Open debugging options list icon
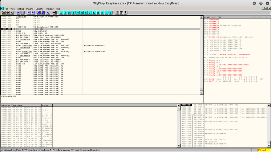 pyautogui.click(x=117, y=13)
